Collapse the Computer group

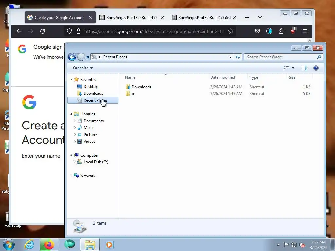pos(71,155)
